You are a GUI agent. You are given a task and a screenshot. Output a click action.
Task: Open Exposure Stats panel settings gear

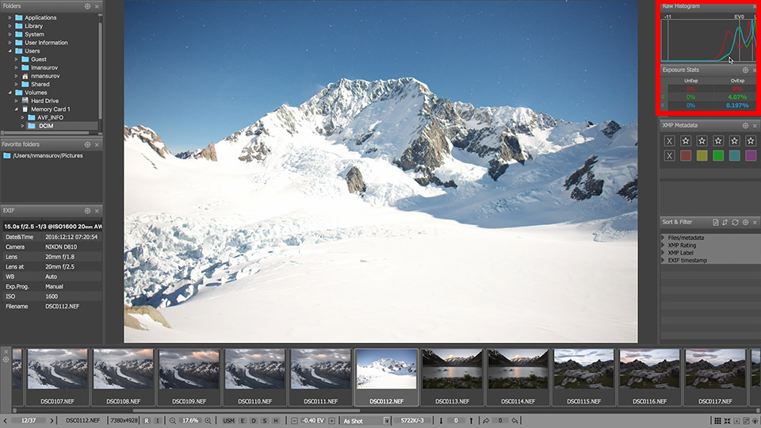click(x=745, y=70)
